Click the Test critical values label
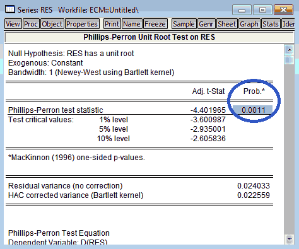299x249 pixels. point(41,119)
